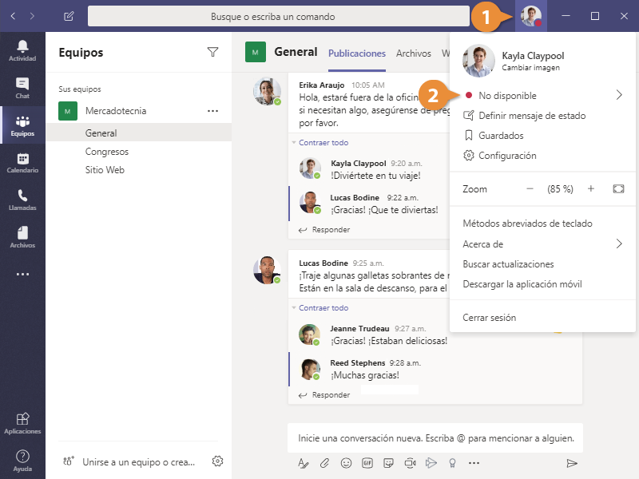Expand the Acerca de submenu
The width and height of the screenshot is (639, 479).
tap(619, 244)
